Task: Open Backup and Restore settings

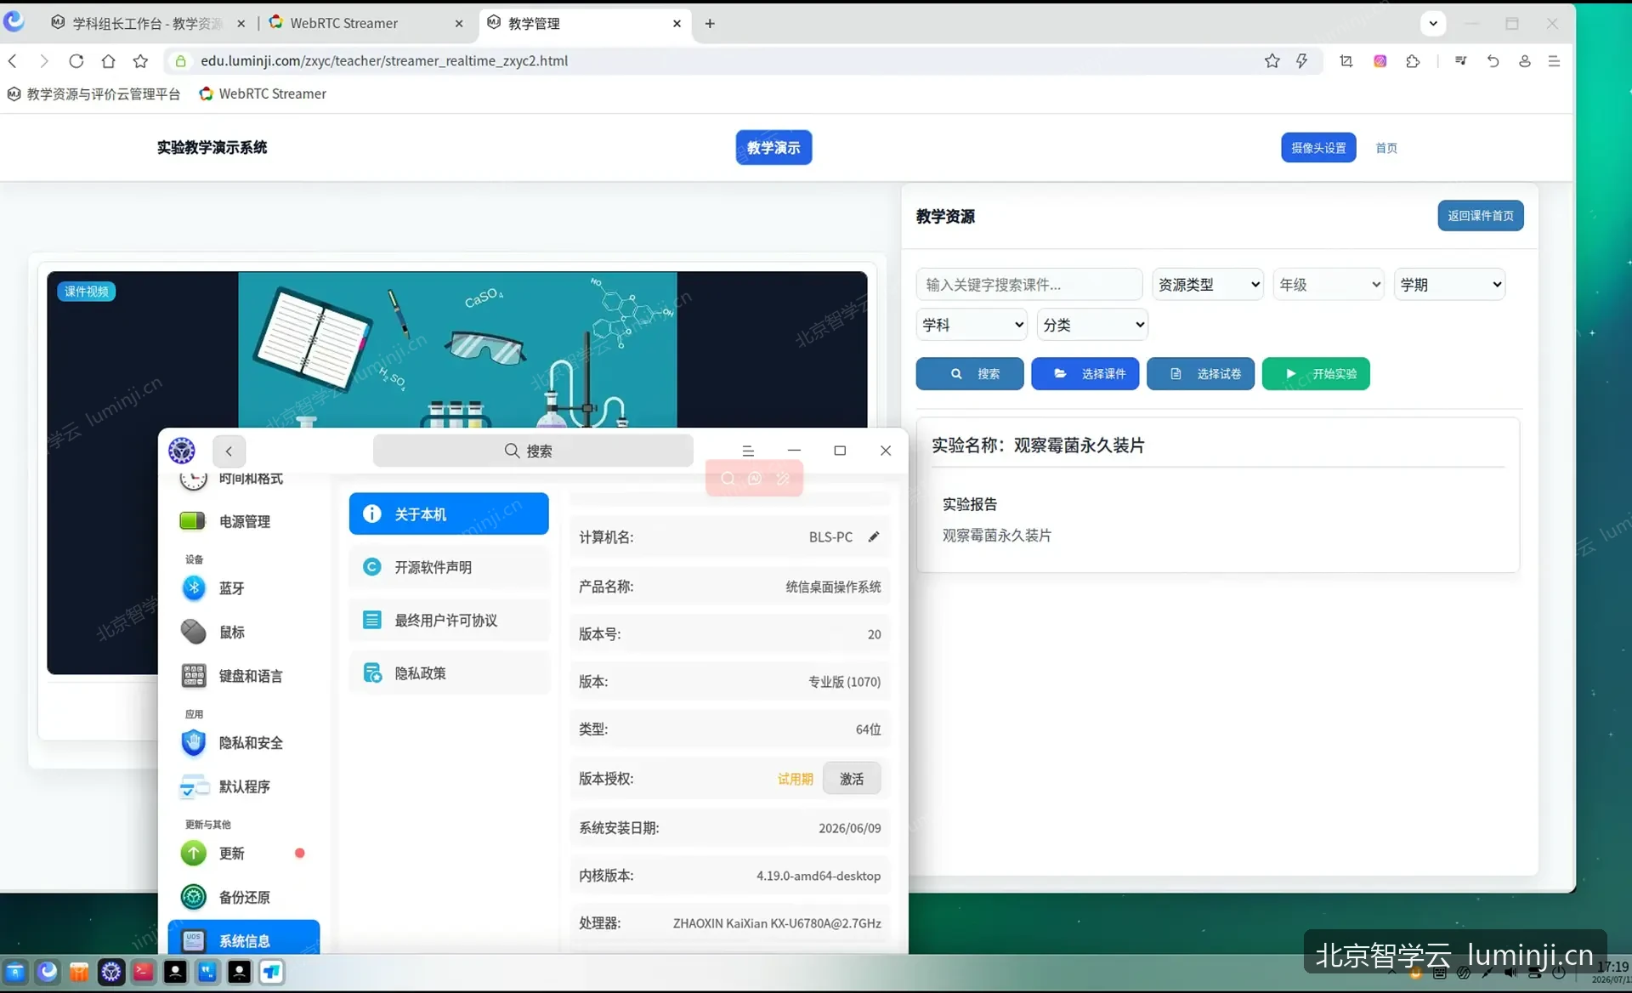Action: (x=246, y=897)
